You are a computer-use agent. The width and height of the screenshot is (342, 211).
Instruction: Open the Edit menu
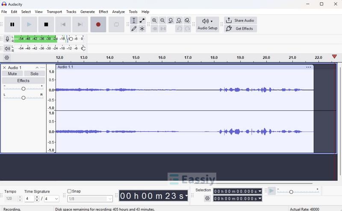(x=14, y=12)
